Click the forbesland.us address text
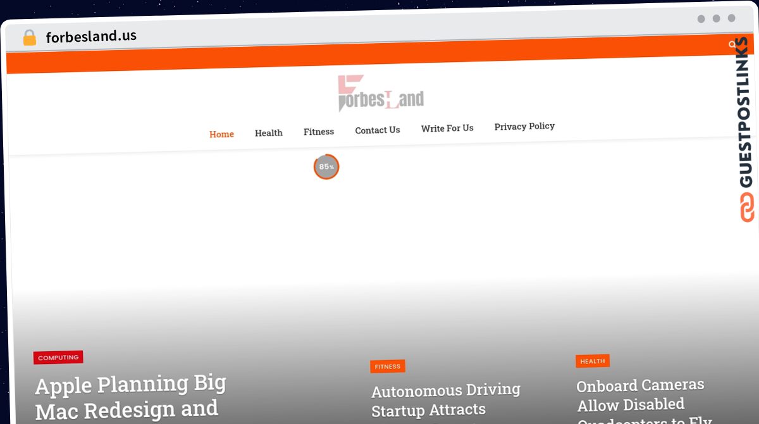Image resolution: width=759 pixels, height=424 pixels. 91,37
